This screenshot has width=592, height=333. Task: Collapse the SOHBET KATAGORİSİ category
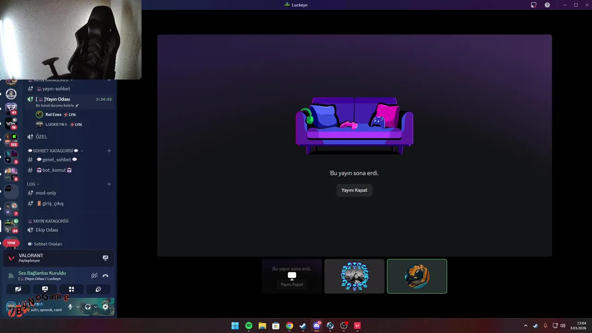coord(55,151)
